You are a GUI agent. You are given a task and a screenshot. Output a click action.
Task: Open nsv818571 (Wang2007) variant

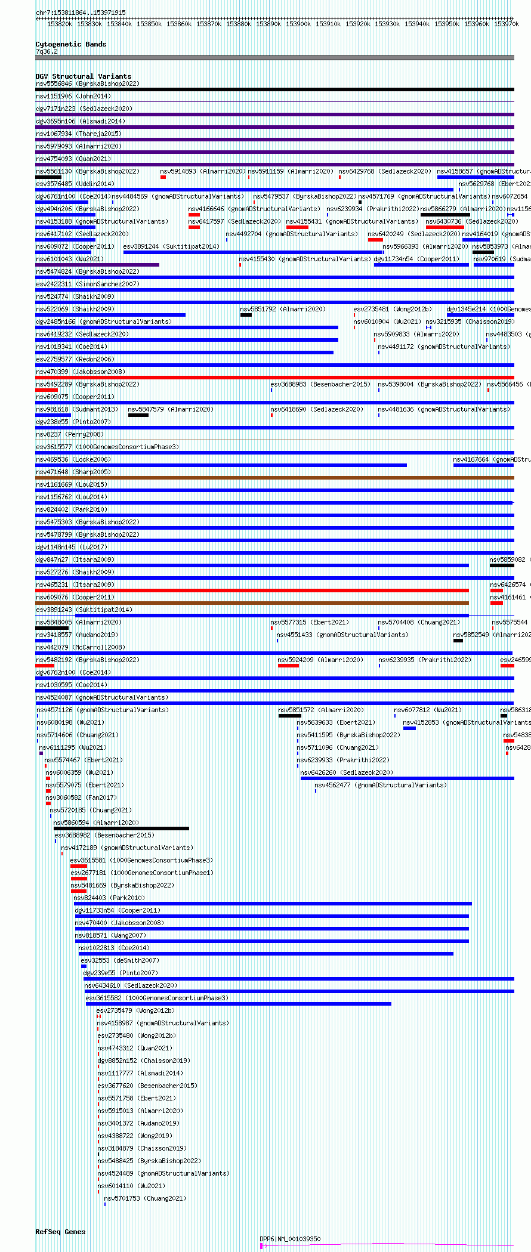110,935
